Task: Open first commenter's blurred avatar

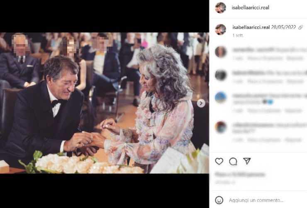Action: click(221, 52)
